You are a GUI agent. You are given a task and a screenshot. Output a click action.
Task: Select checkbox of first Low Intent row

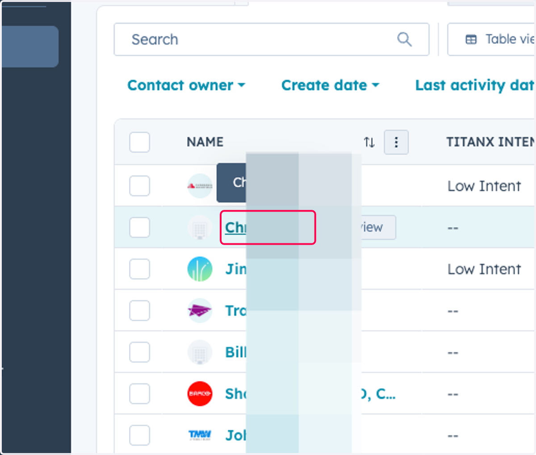(x=139, y=186)
